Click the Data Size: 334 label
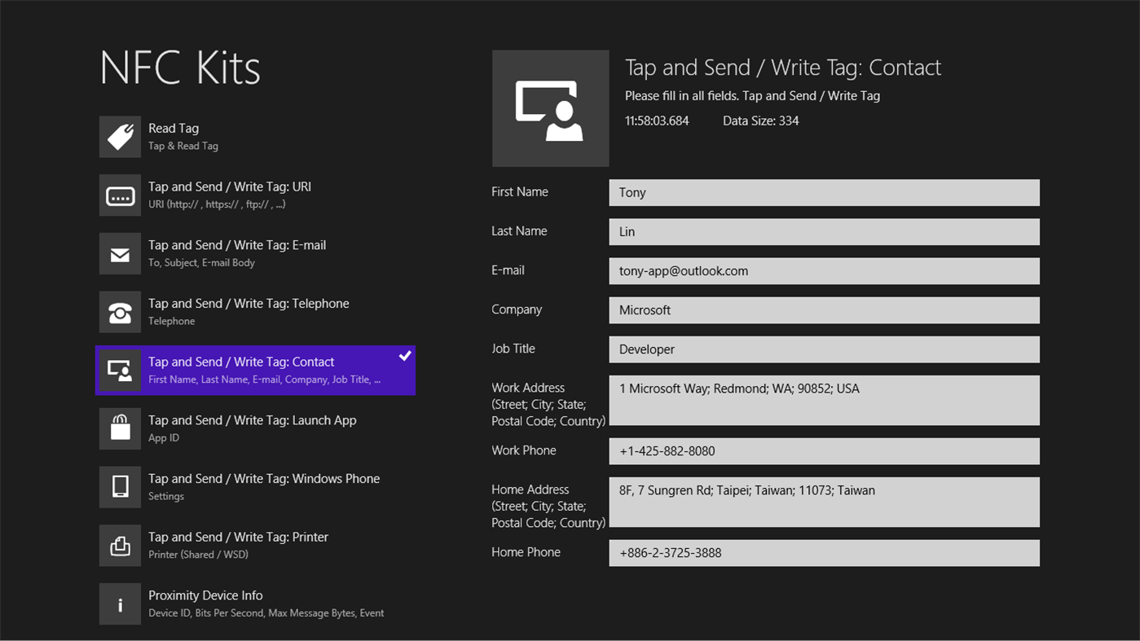1140x641 pixels. [x=760, y=120]
